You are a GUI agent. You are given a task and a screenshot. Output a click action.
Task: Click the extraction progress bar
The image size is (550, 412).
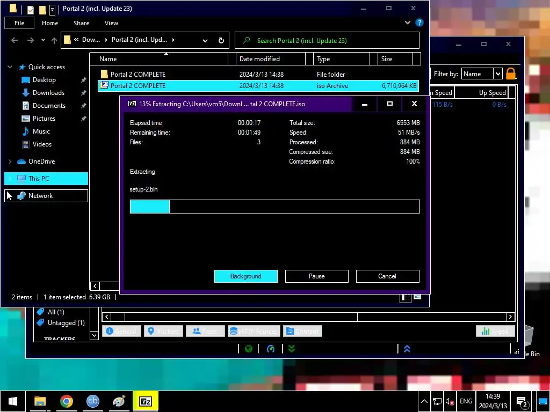[x=274, y=207]
